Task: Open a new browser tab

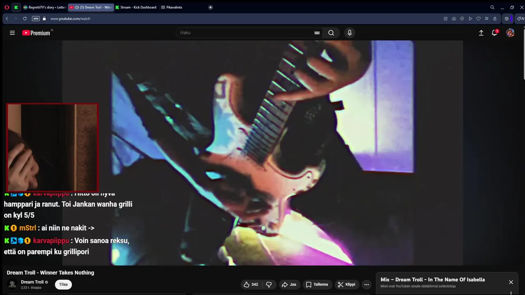Action: [x=210, y=7]
